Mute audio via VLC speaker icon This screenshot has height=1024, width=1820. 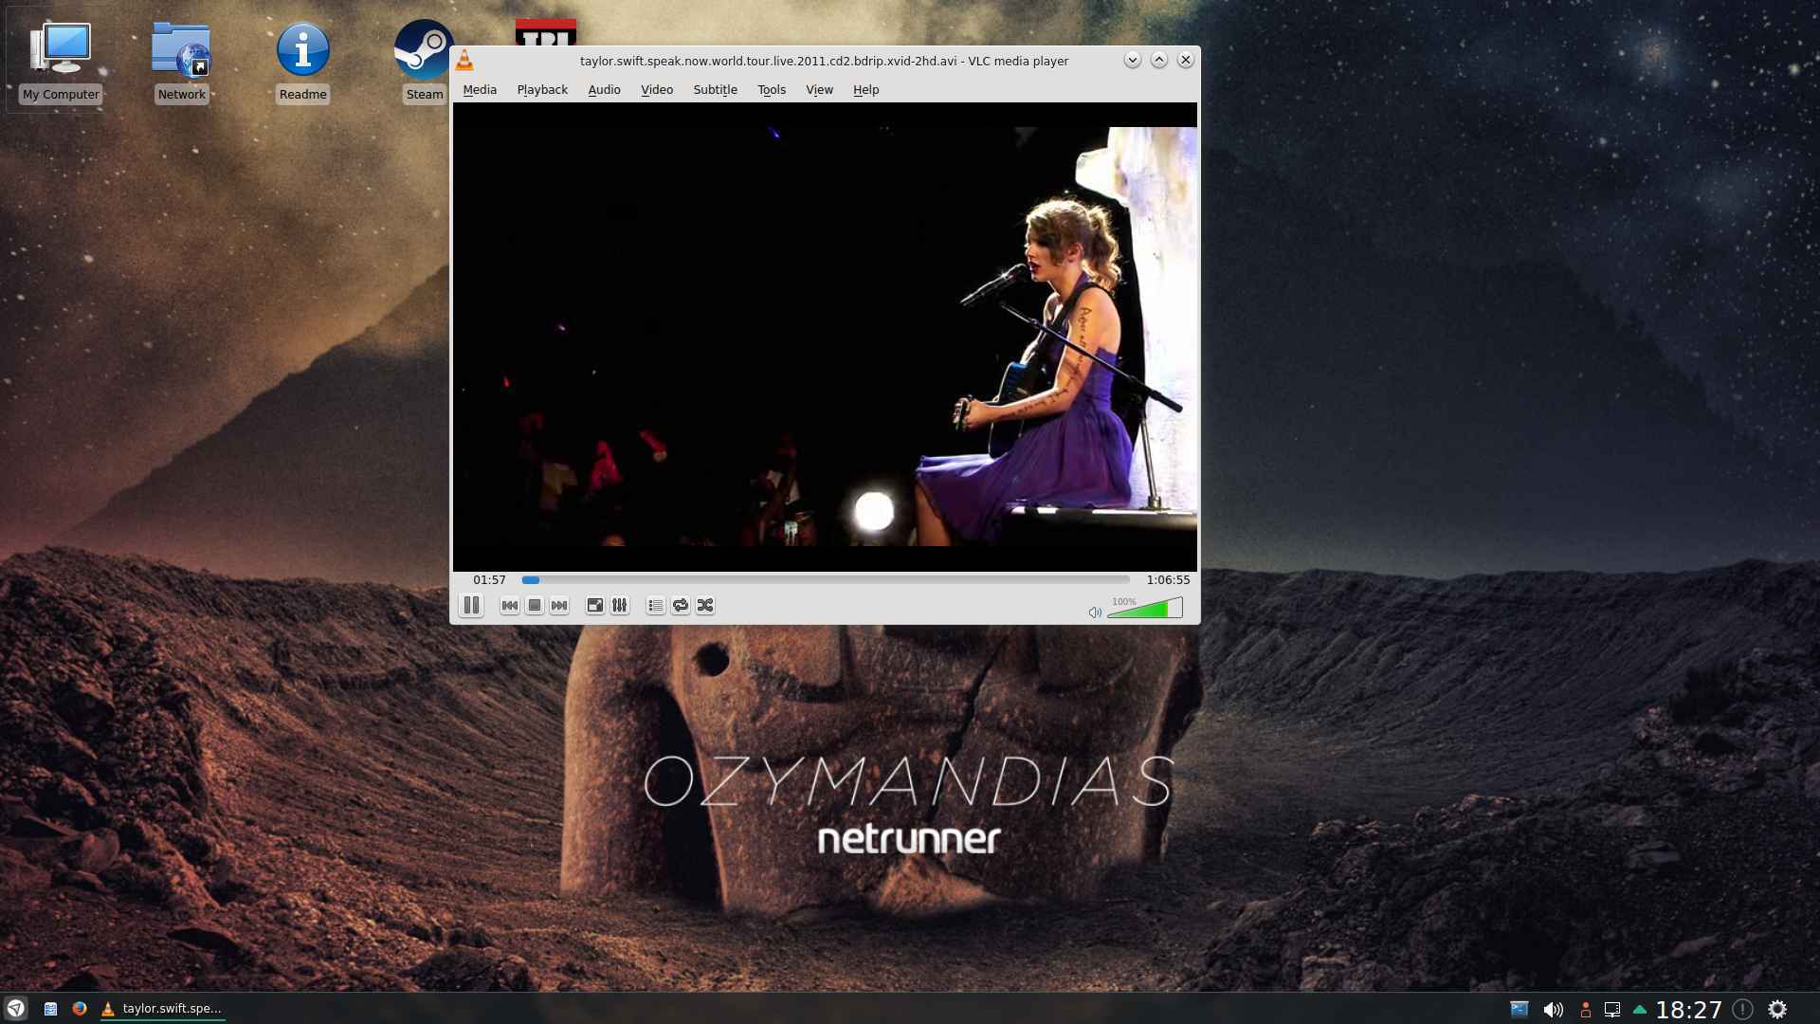1095,613
